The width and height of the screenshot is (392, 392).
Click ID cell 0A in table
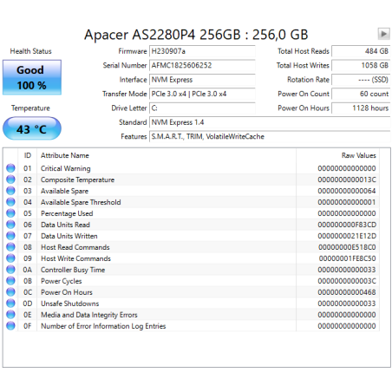tap(28, 270)
